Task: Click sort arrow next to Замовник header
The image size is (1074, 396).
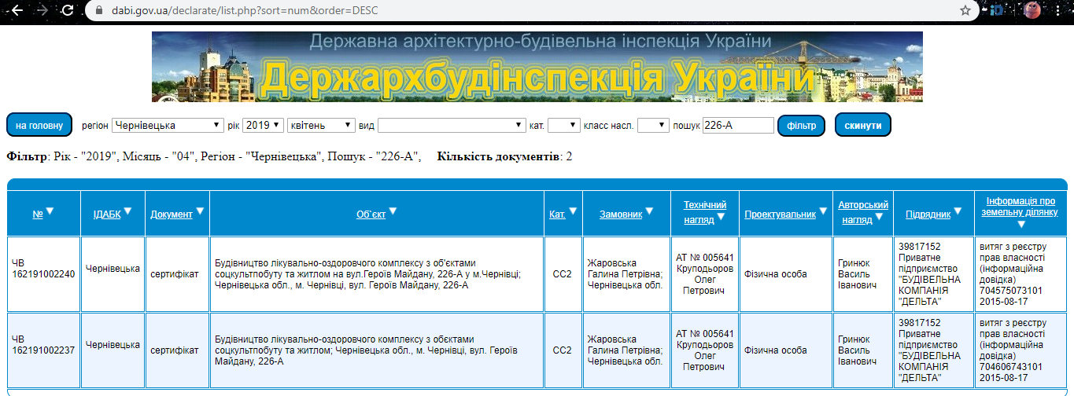Action: coord(651,211)
